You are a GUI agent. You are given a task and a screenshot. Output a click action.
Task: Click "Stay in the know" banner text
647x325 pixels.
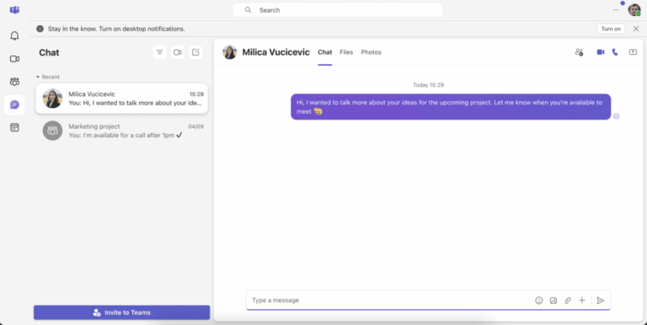[x=116, y=29]
